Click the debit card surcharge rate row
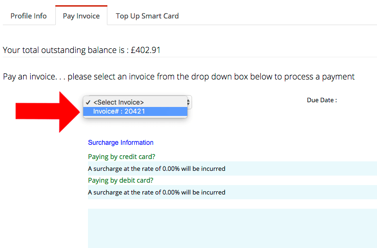This screenshot has height=248, width=377. point(232,192)
